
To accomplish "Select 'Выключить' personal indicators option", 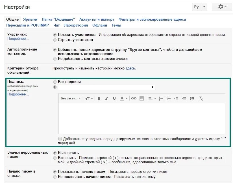I will [55, 153].
